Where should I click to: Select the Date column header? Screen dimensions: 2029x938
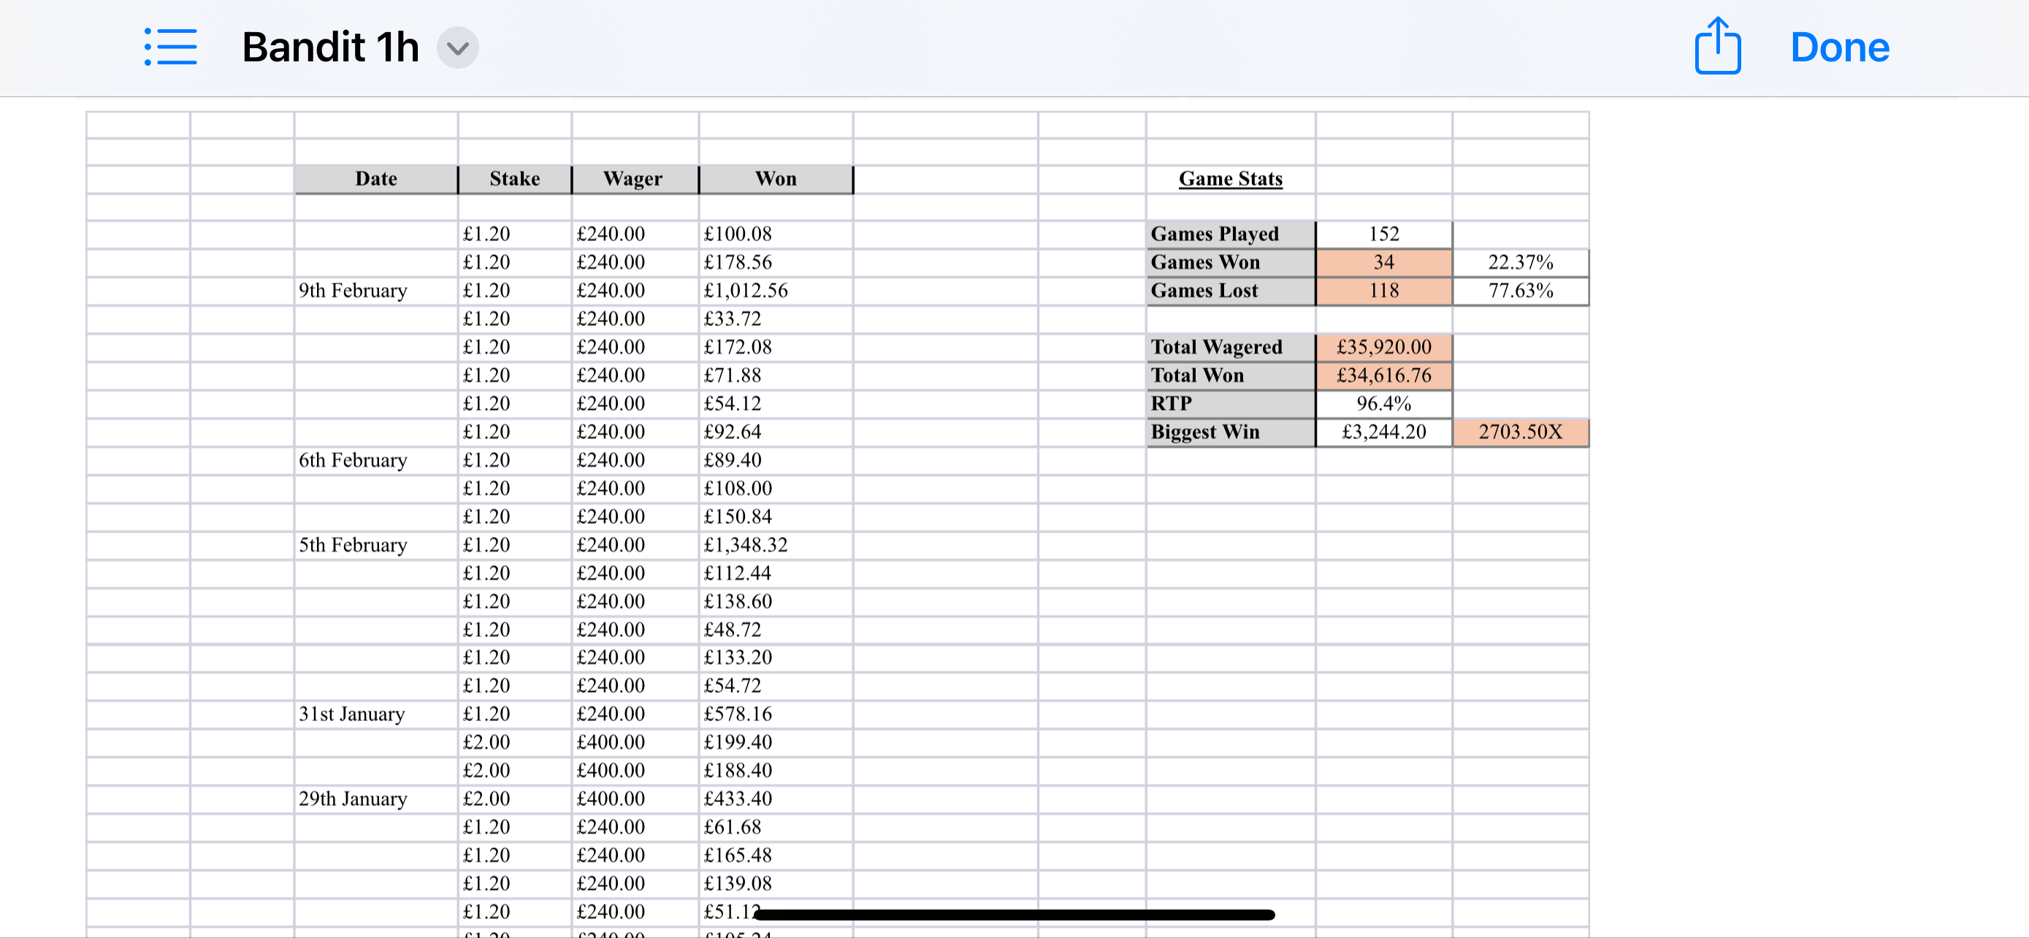pyautogui.click(x=375, y=179)
